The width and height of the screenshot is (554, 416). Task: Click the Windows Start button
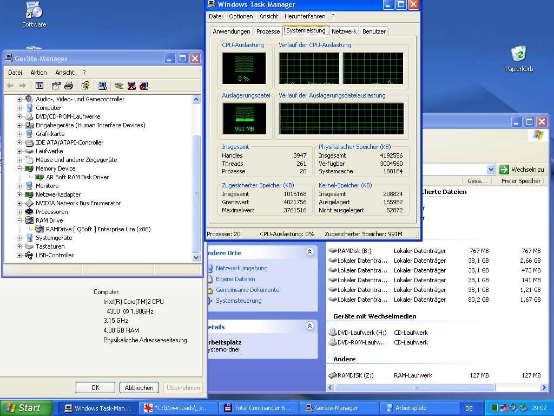pos(26,408)
